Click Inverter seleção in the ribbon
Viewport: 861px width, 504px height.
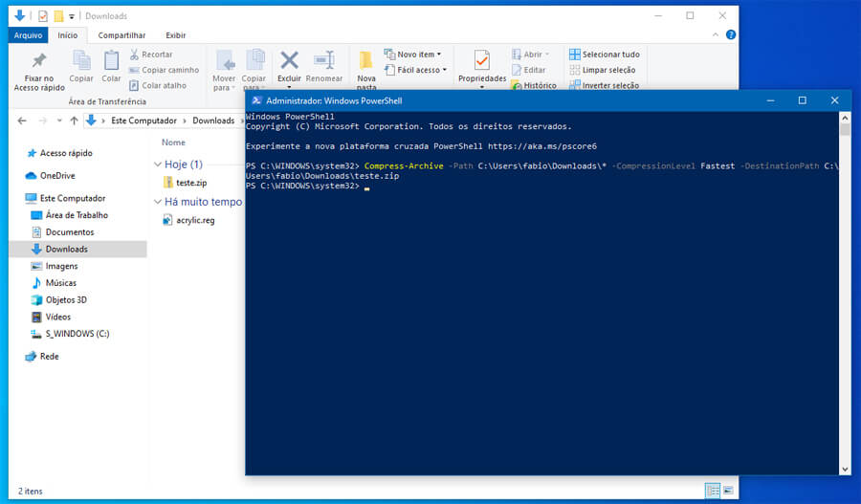tap(604, 85)
